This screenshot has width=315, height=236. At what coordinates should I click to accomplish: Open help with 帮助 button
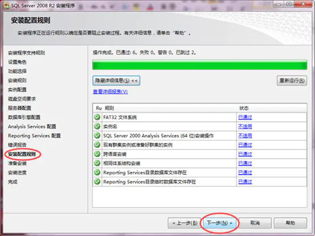pos(291,223)
